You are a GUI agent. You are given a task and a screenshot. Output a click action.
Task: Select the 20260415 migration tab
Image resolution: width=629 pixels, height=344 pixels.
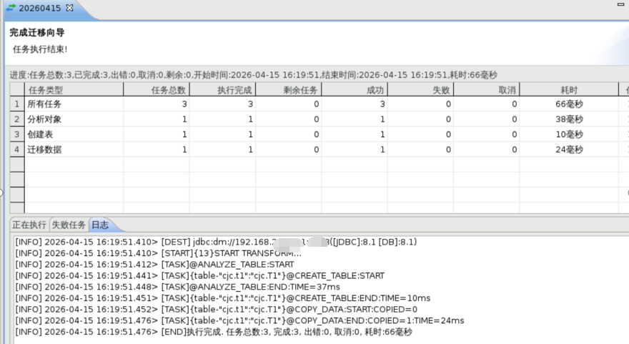pyautogui.click(x=40, y=8)
